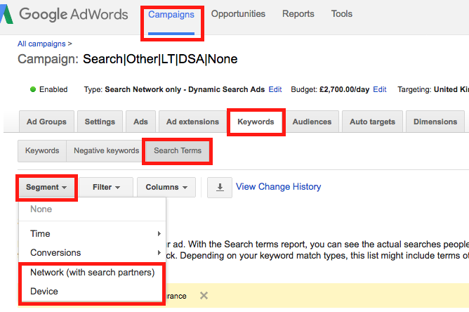The image size is (469, 312).
Task: Open the Columns dropdown
Action: 166,188
